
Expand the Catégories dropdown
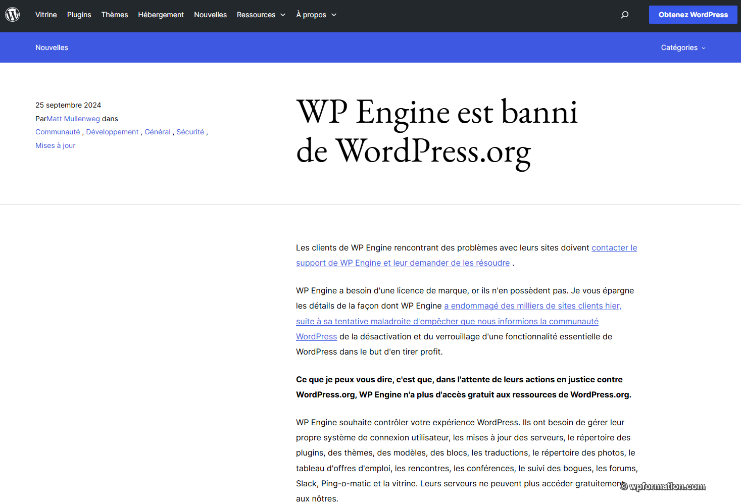[x=683, y=47]
